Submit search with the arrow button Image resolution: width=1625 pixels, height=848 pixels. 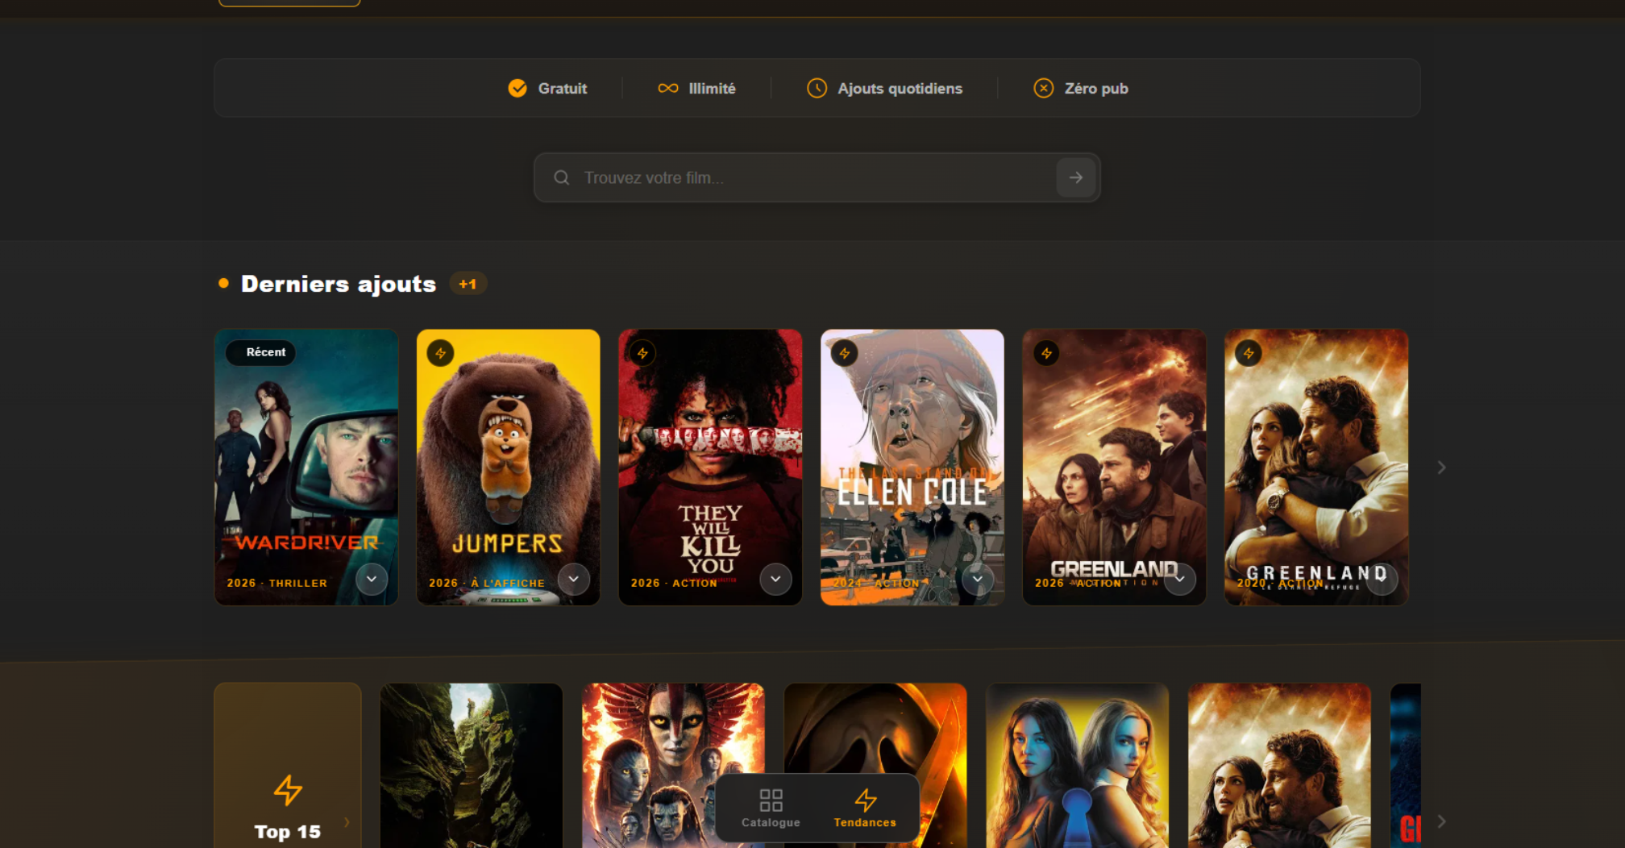tap(1075, 177)
